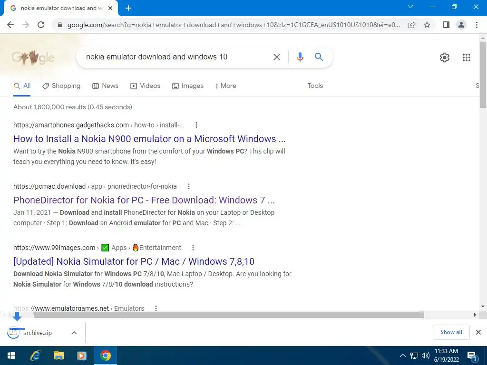
Task: Open Google search settings gear
Action: (x=445, y=58)
